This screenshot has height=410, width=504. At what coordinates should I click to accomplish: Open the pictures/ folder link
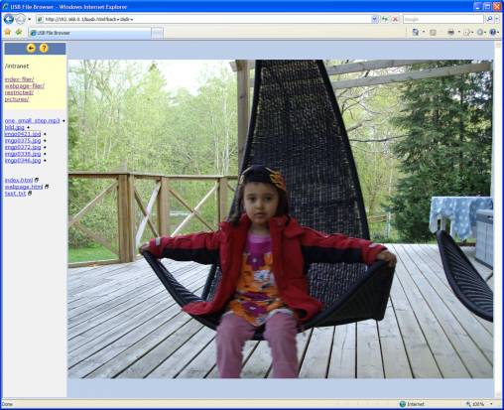(17, 99)
